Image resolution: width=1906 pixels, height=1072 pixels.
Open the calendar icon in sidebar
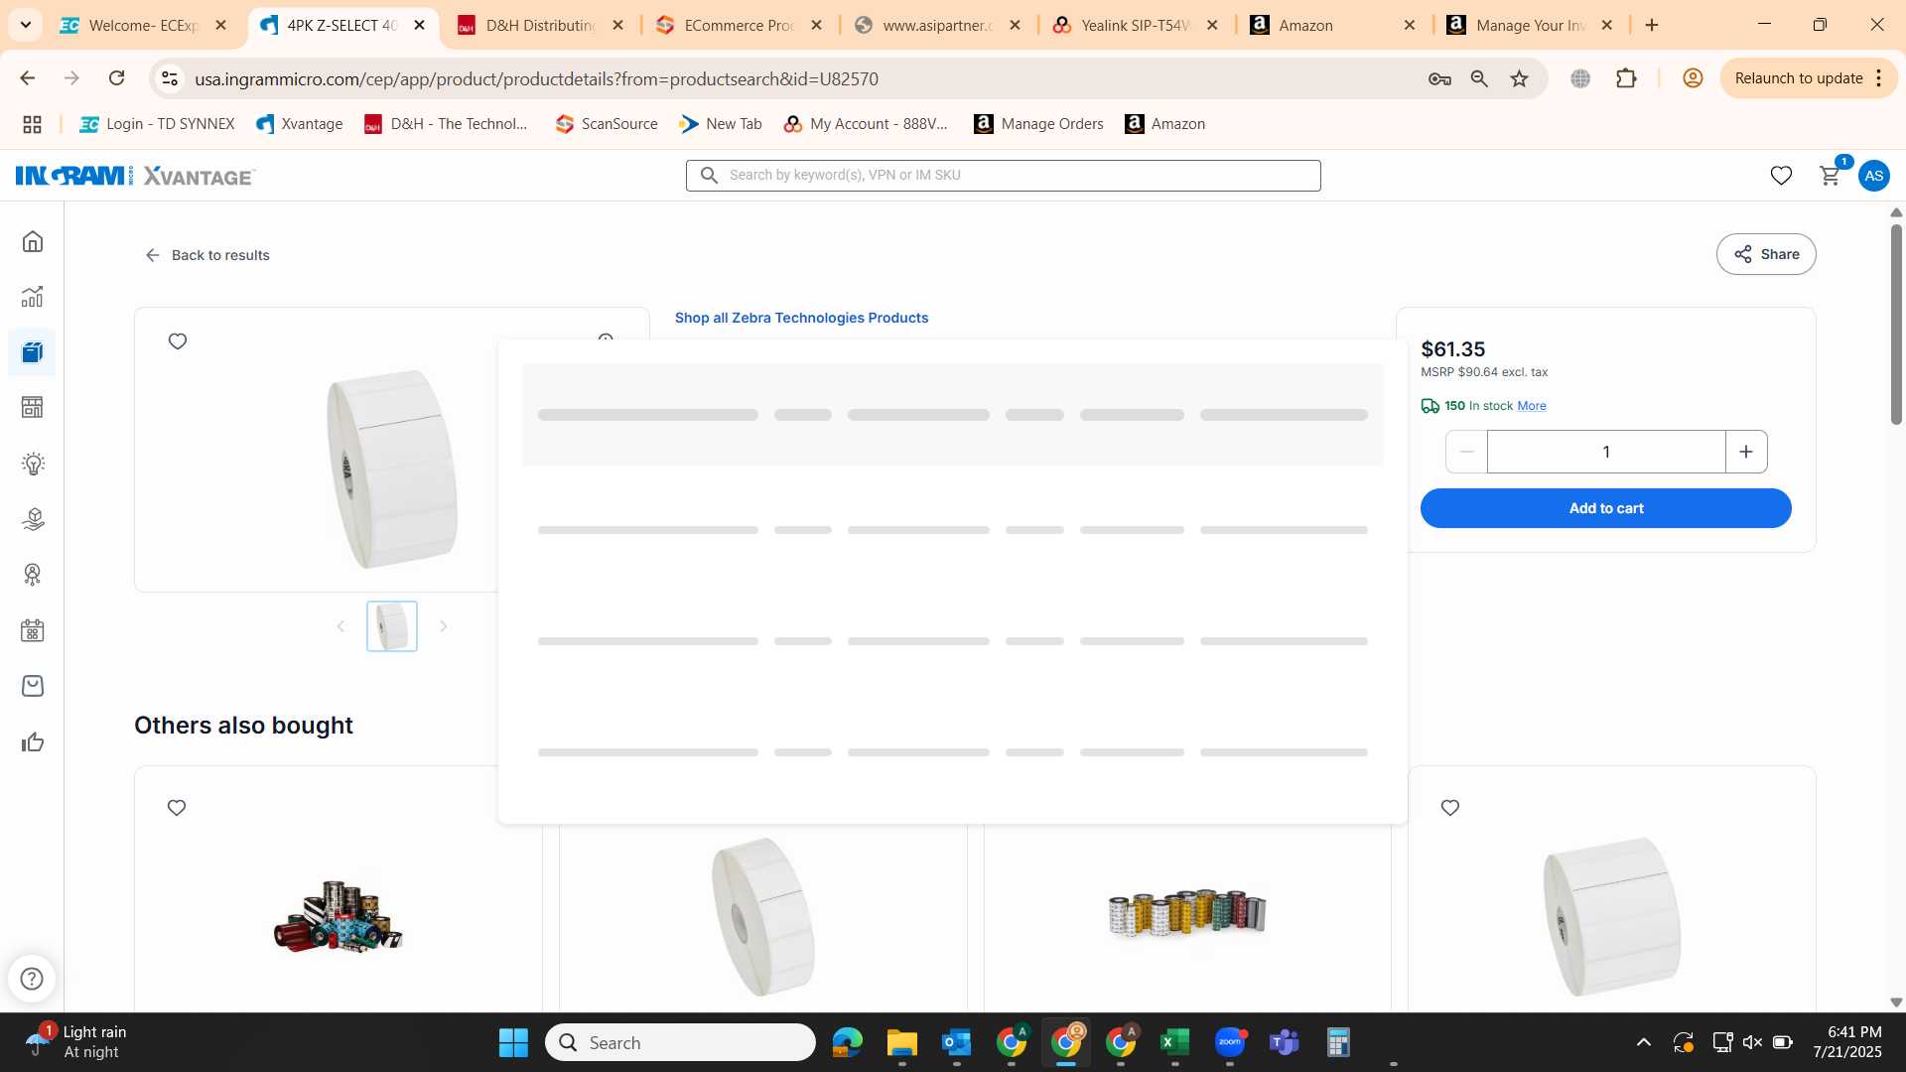coord(33,630)
